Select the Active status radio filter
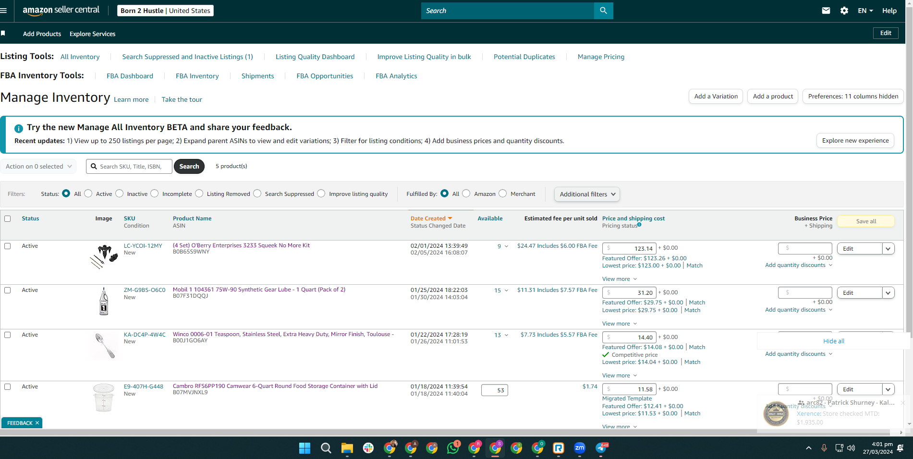 point(88,193)
